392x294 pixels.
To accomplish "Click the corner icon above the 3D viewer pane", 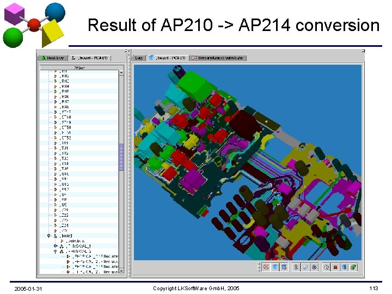I will [363, 51].
